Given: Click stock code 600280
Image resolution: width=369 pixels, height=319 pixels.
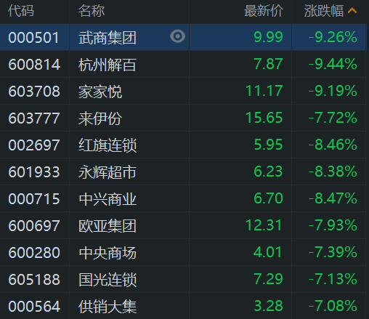Looking at the screenshot, I should [x=34, y=253].
